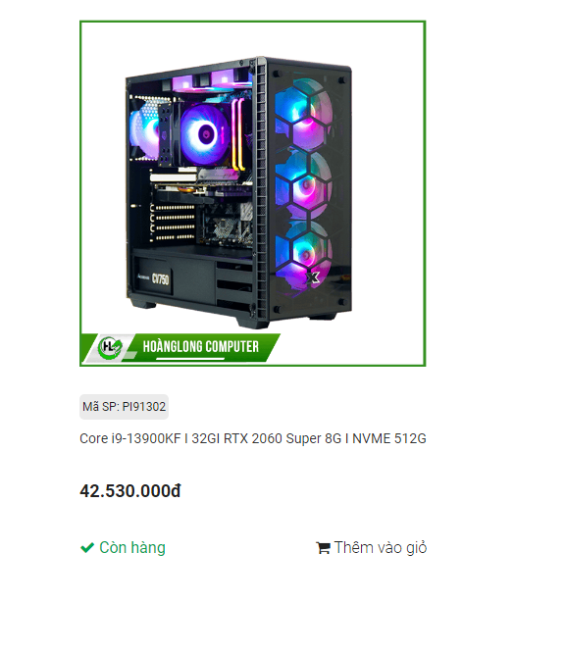Click the glowing RAM sticks in the case
The height and width of the screenshot is (654, 565).
coord(238,134)
